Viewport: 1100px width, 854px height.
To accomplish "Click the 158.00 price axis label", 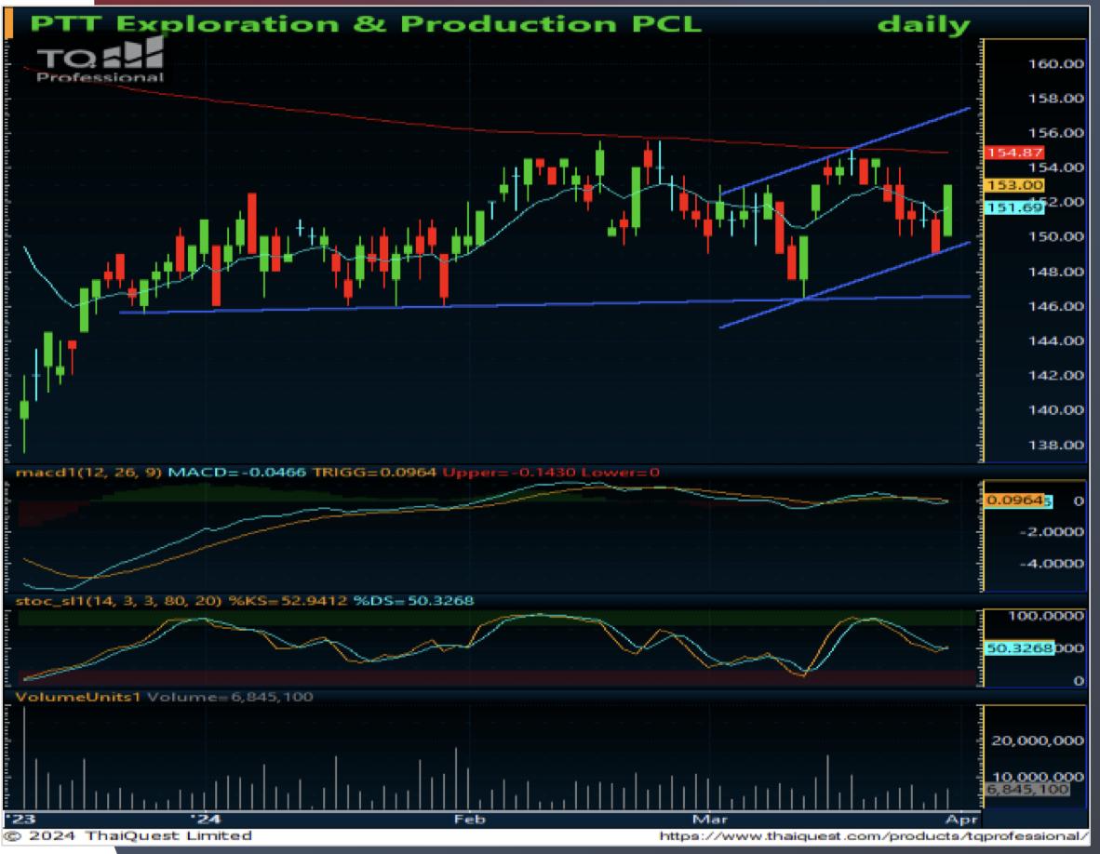I will (1056, 99).
